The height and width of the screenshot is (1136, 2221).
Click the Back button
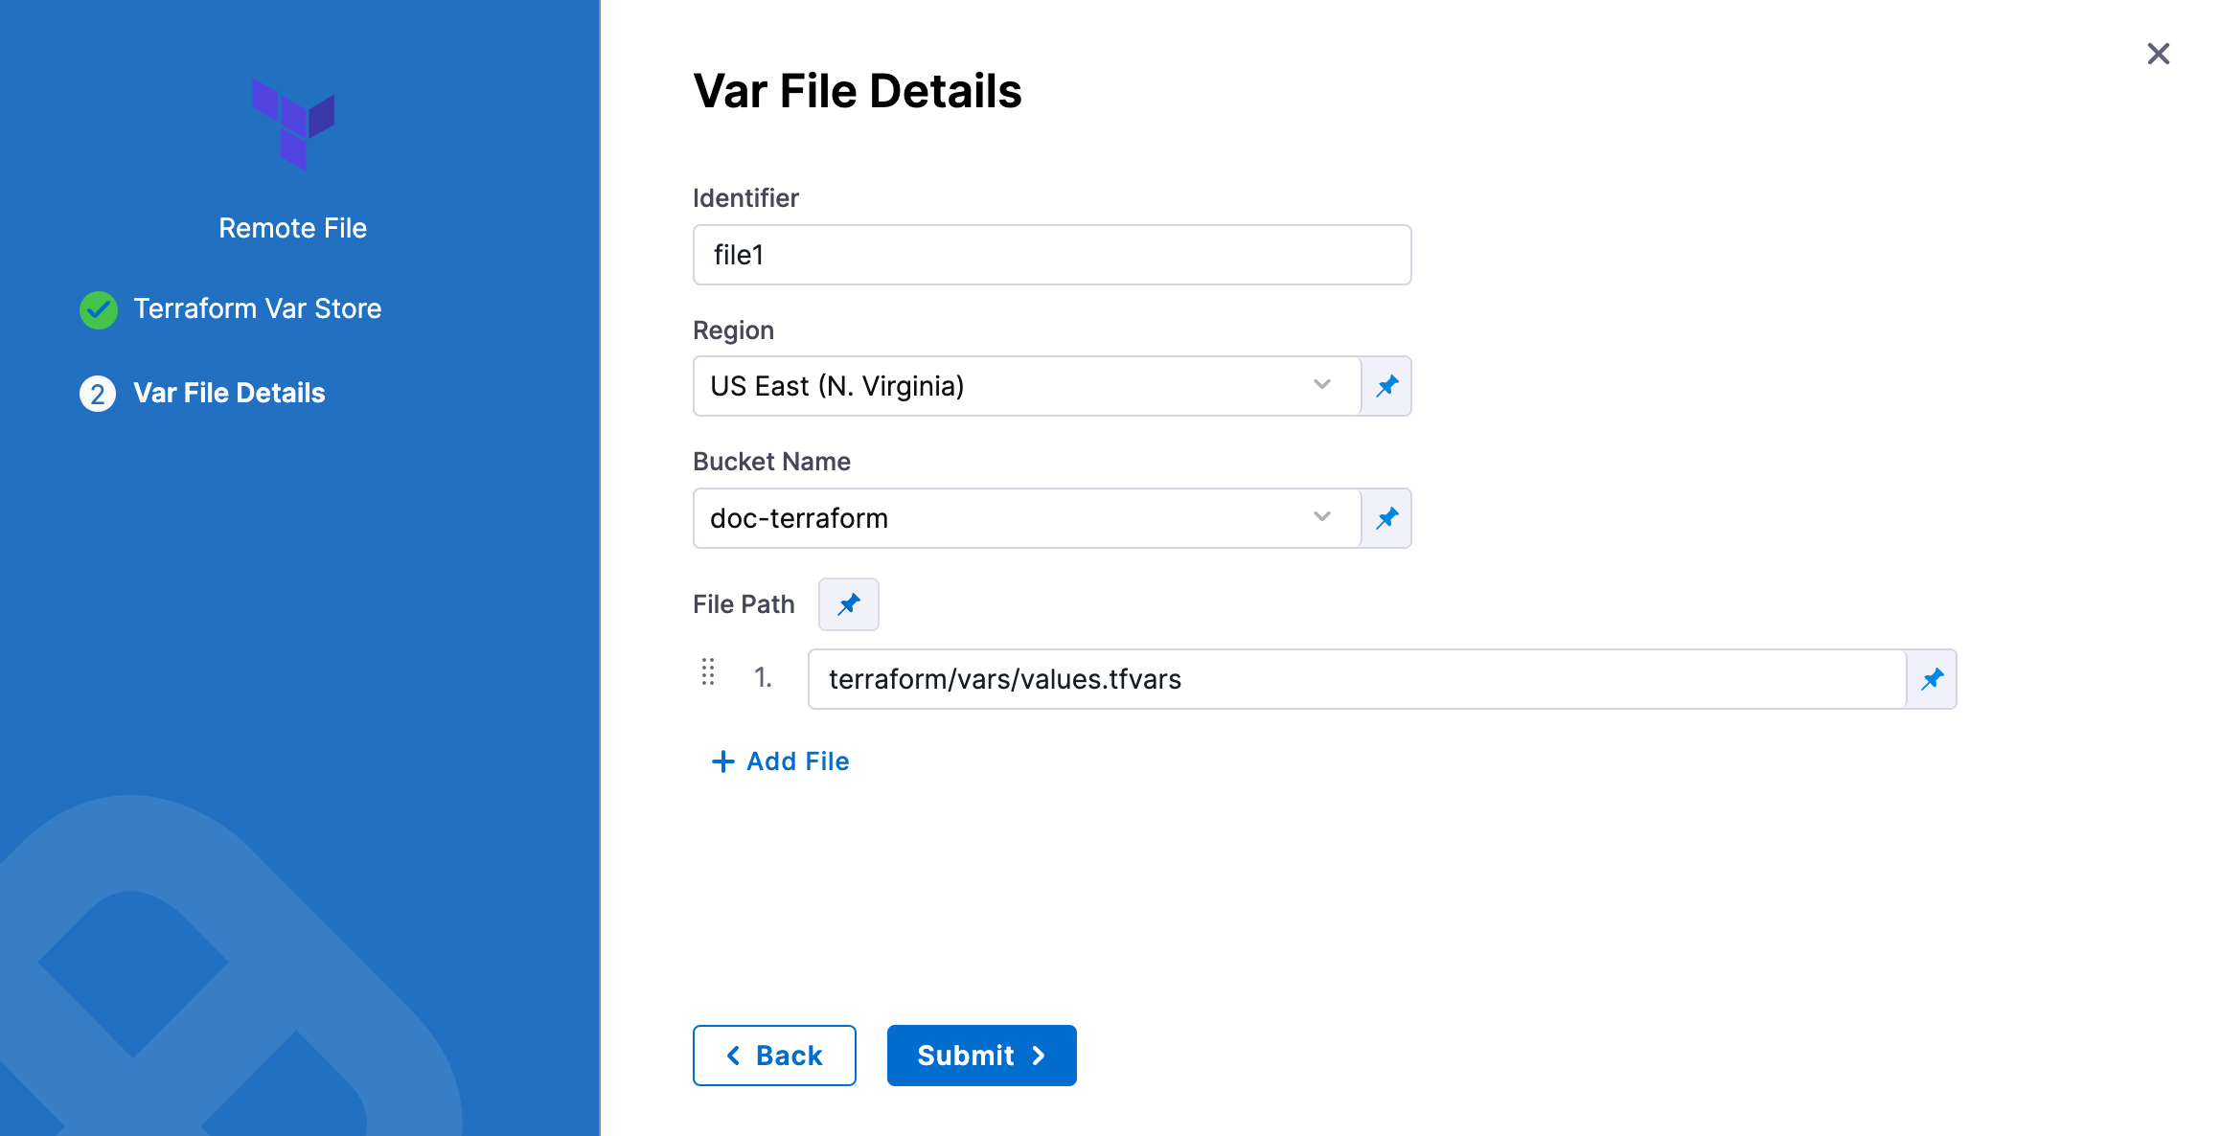click(x=774, y=1056)
